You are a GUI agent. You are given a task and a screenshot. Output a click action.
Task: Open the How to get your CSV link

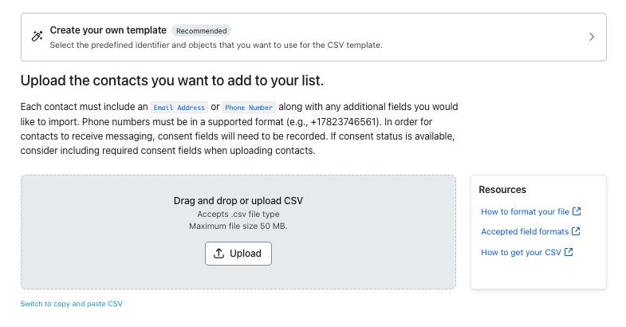click(521, 252)
